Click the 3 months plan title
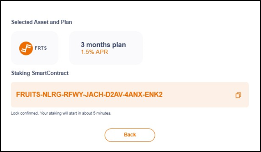Viewport: 261px width, 152px height. point(103,45)
